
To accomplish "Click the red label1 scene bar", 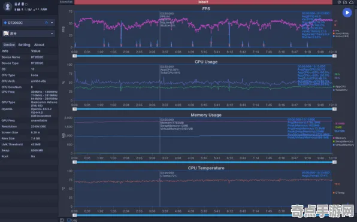I will [203, 2].
